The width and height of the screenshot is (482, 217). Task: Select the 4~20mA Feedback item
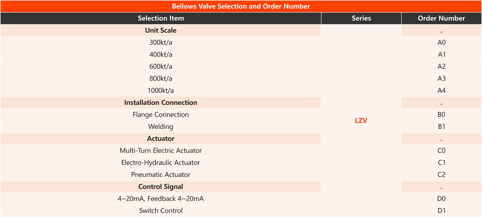(x=161, y=199)
